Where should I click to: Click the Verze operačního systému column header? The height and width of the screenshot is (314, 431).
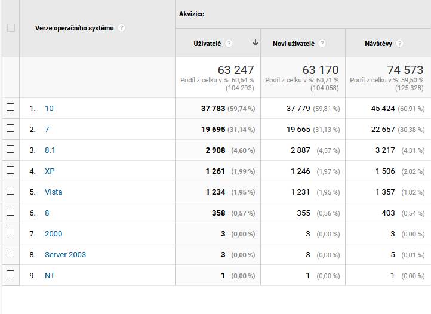74,28
